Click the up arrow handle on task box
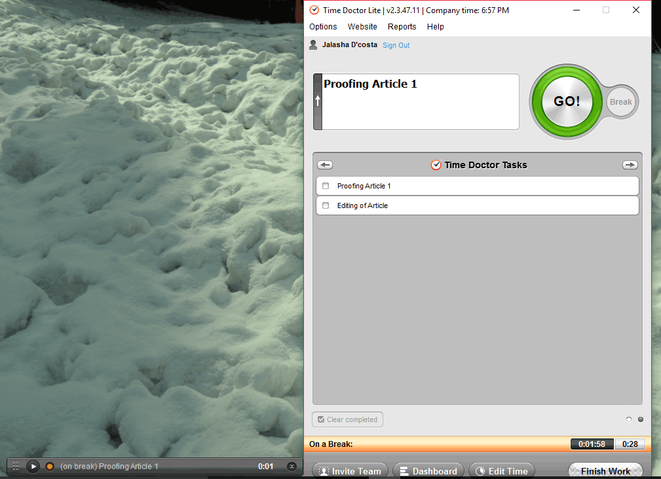 [318, 101]
